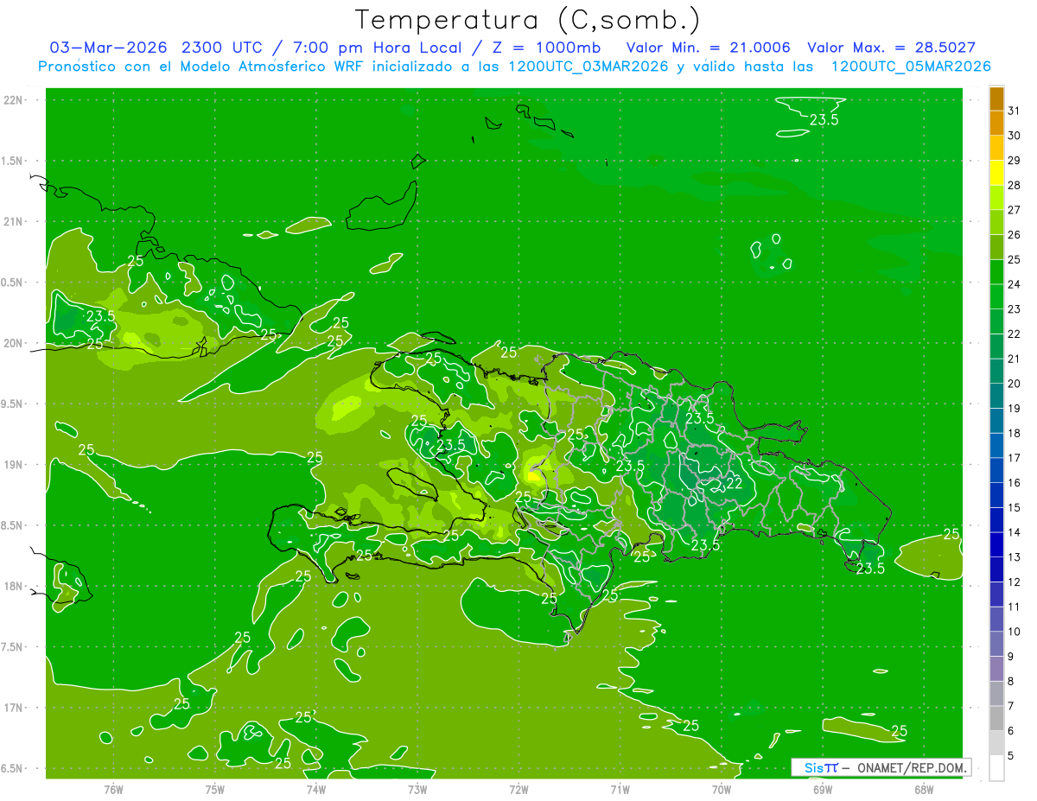1037x801 pixels.
Task: Pick the lime legend swatch between 26 and 27
Action: tap(997, 222)
